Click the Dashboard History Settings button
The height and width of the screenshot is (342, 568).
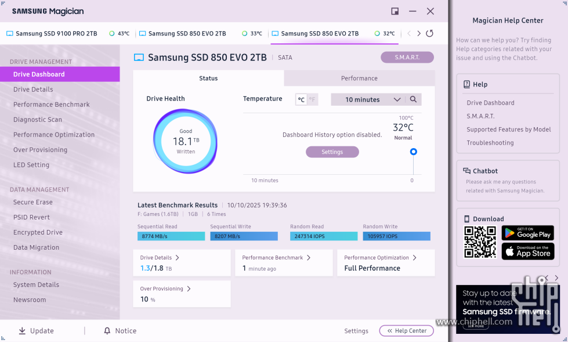click(x=332, y=152)
